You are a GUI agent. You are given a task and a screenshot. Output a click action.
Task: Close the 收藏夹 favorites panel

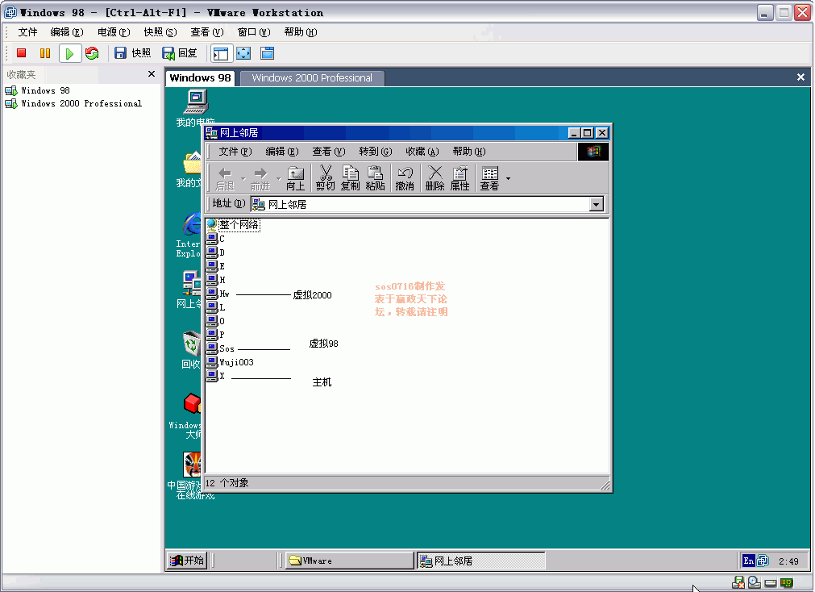click(152, 74)
